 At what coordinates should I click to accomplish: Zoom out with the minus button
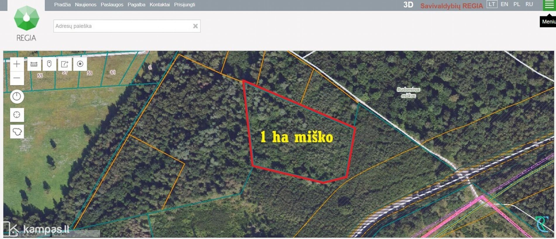click(x=17, y=78)
